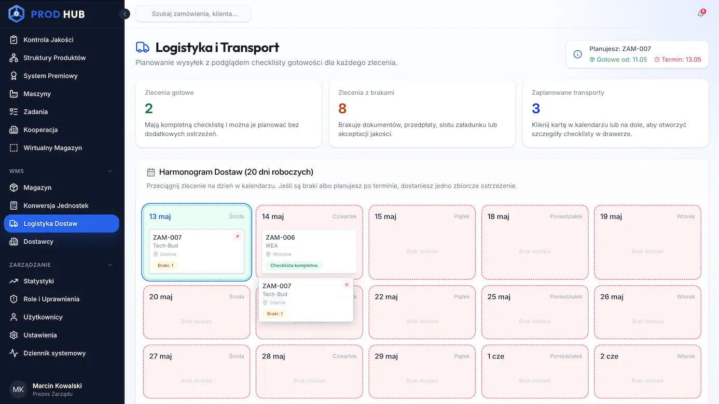Select the 20 maj Środa calendar day

pyautogui.click(x=197, y=312)
